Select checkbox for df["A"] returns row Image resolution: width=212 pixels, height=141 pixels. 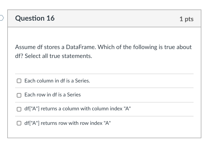(x=19, y=123)
